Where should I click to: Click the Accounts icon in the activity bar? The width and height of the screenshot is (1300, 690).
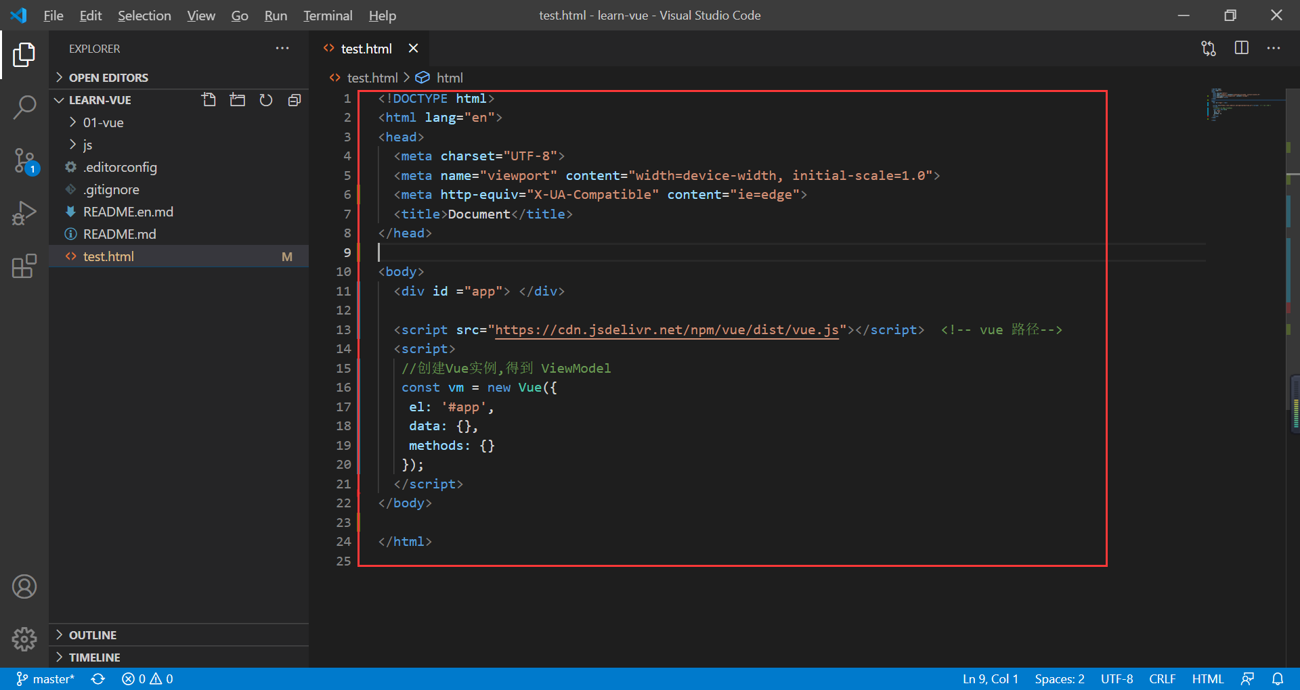tap(24, 586)
